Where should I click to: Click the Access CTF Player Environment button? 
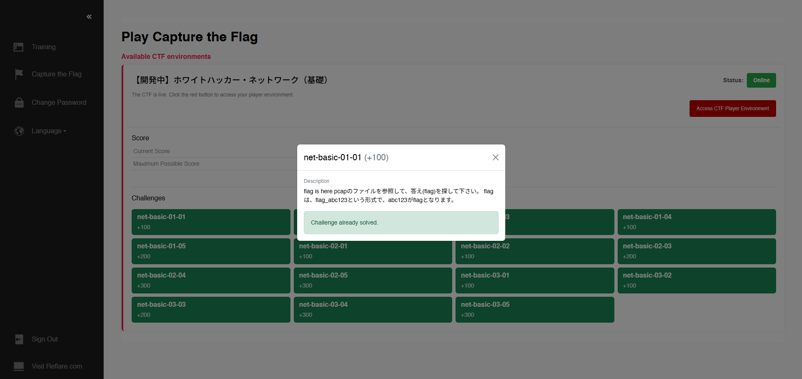point(732,108)
